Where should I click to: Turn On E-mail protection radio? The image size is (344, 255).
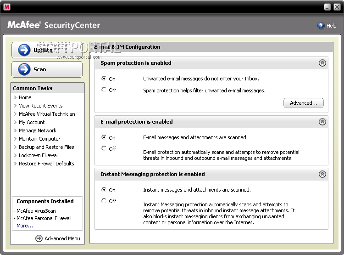click(x=104, y=137)
